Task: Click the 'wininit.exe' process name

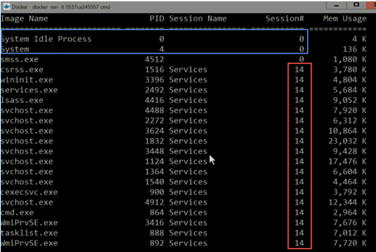Action: [27, 80]
